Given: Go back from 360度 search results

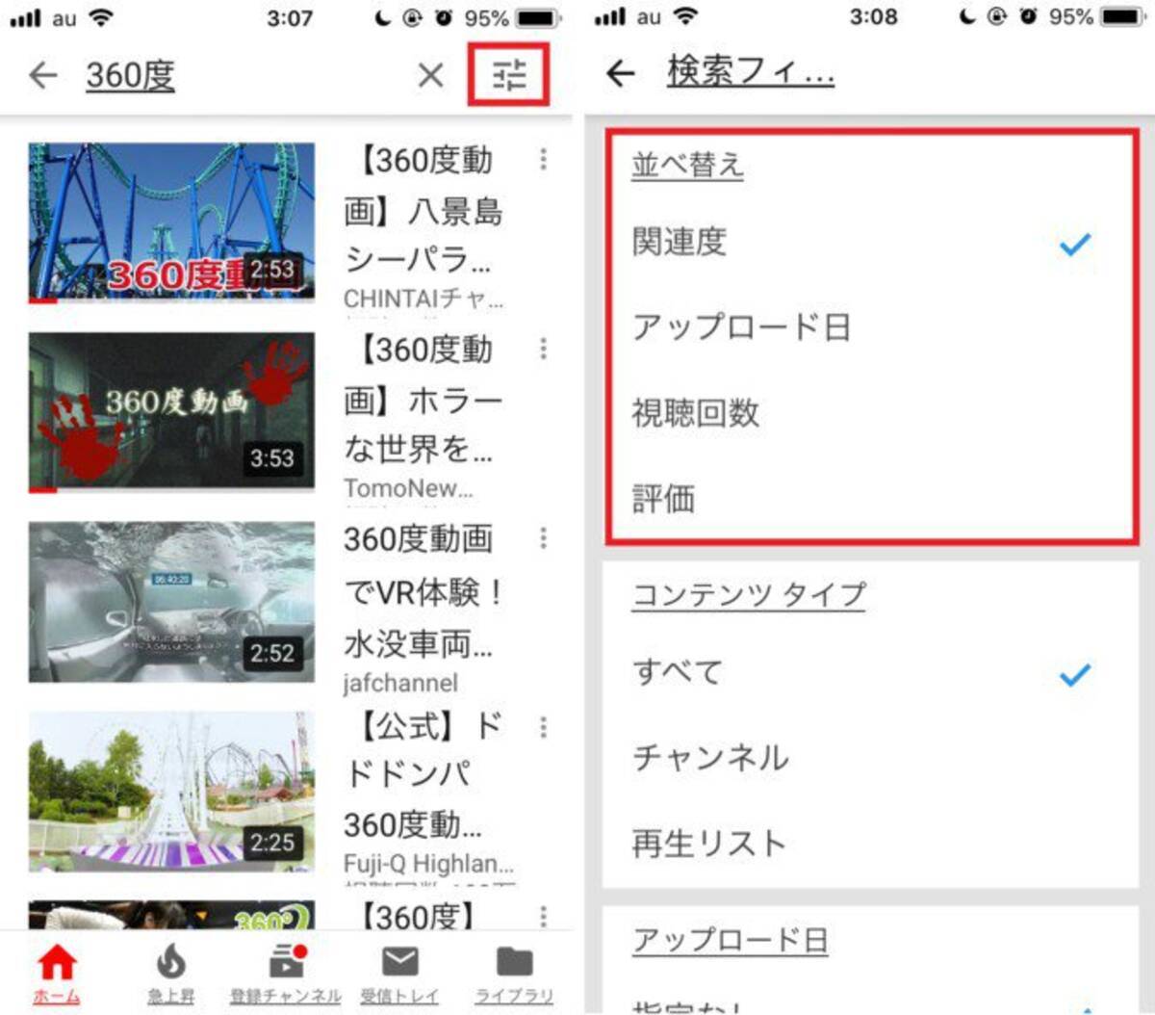Looking at the screenshot, I should pos(43,75).
